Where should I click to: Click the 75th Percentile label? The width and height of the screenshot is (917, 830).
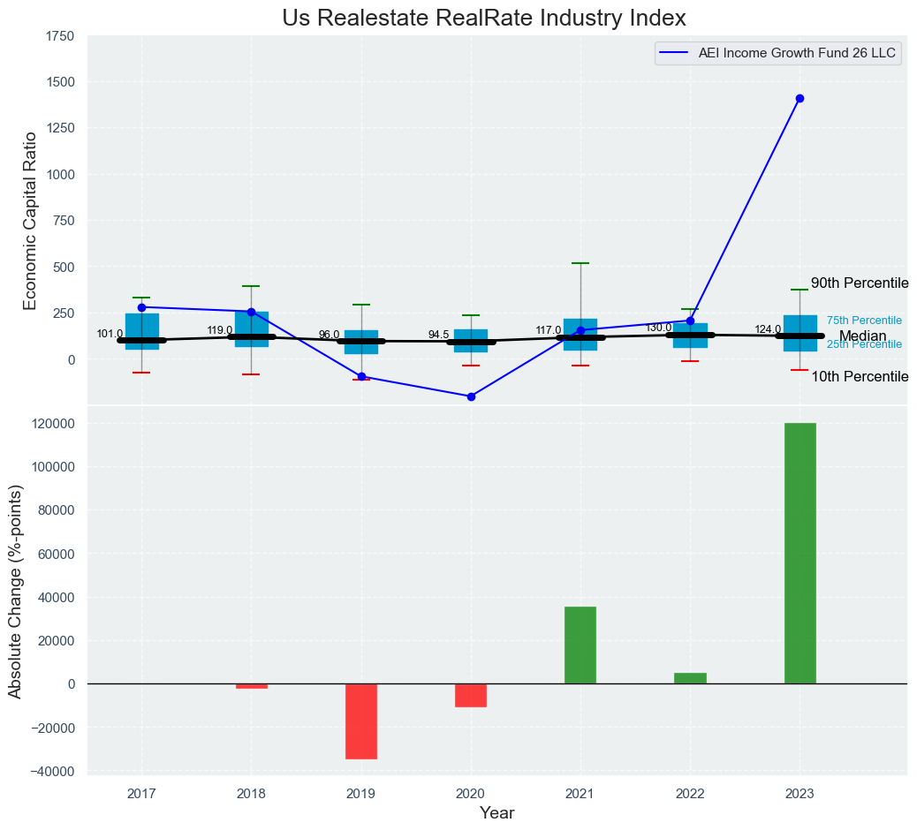[x=864, y=321]
